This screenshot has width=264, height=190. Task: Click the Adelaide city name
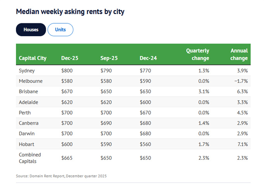29,102
